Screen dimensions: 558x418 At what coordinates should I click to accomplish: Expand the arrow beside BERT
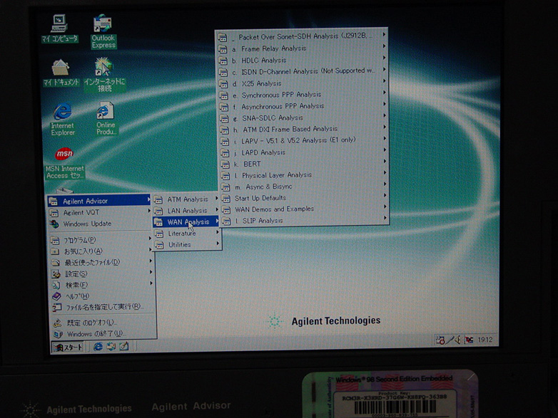pos(385,161)
